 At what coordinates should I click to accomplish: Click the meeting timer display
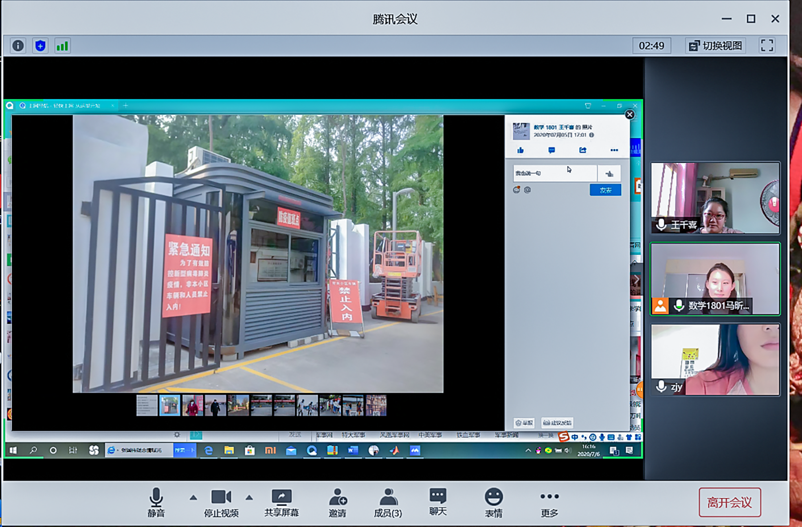coord(651,46)
